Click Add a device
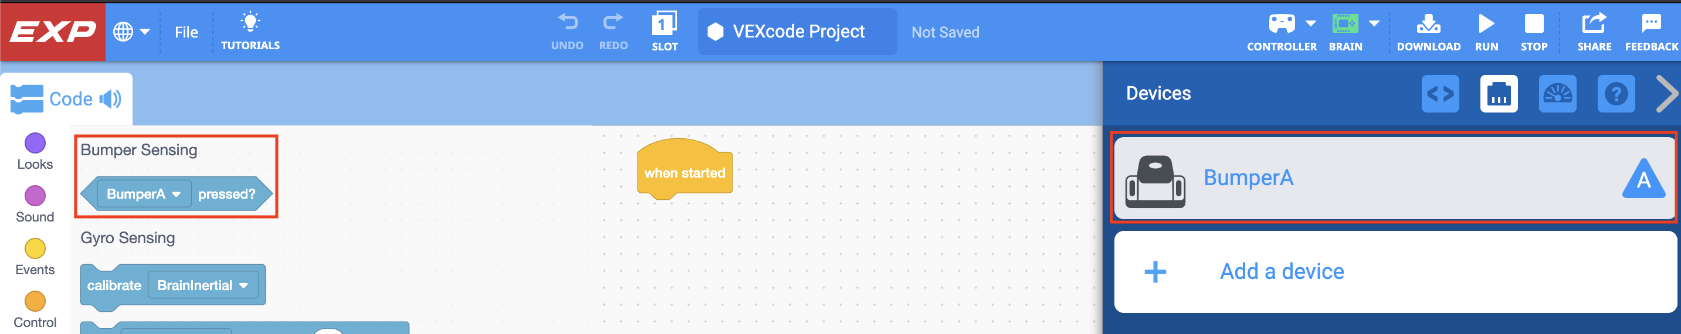1681x334 pixels. [1281, 271]
